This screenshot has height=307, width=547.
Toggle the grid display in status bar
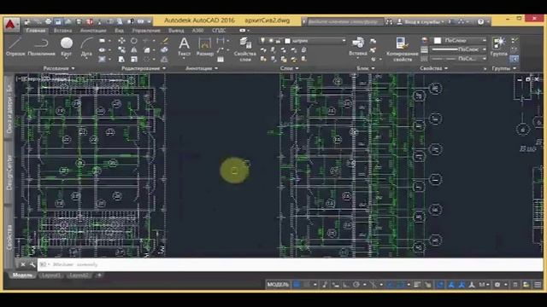click(297, 285)
